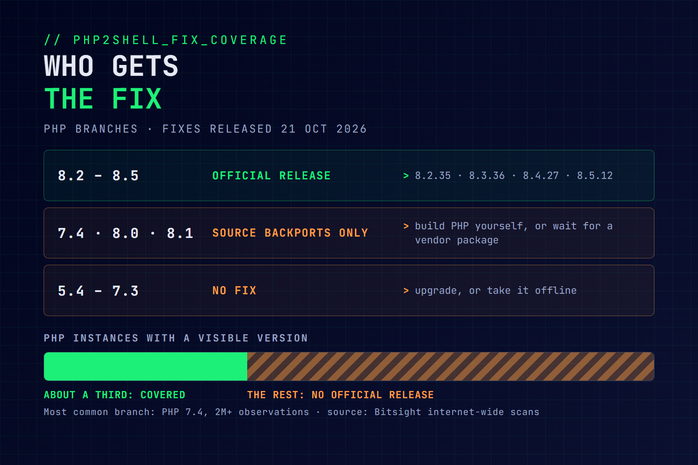698x465 pixels.
Task: Select version number "8.4.27"
Action: [x=541, y=176]
